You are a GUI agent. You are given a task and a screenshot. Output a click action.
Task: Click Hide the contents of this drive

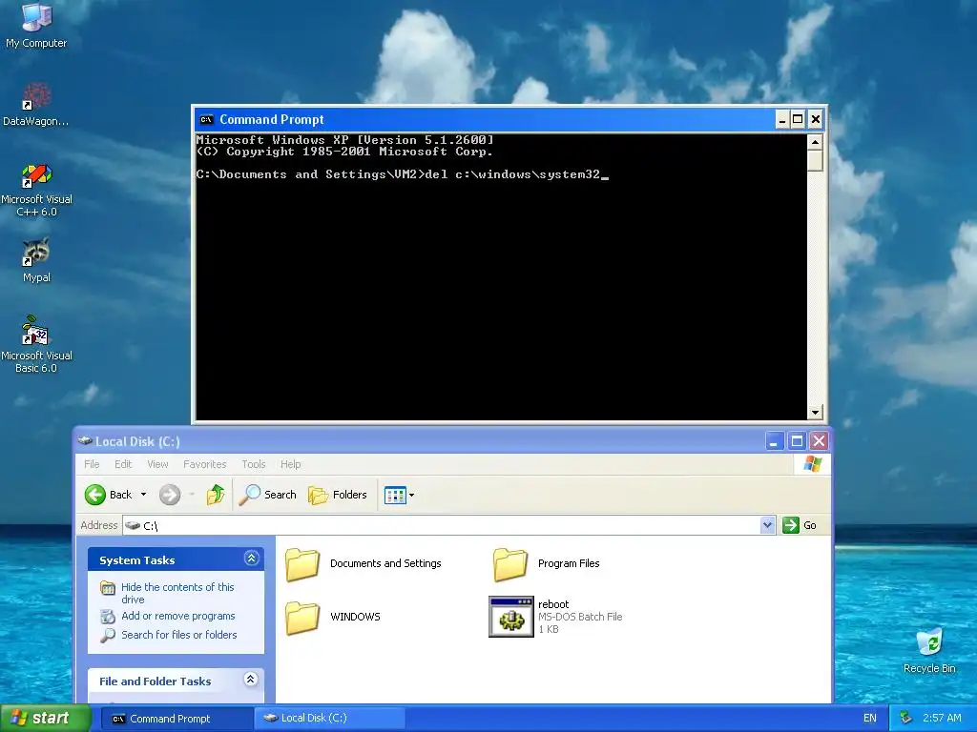[x=177, y=593]
